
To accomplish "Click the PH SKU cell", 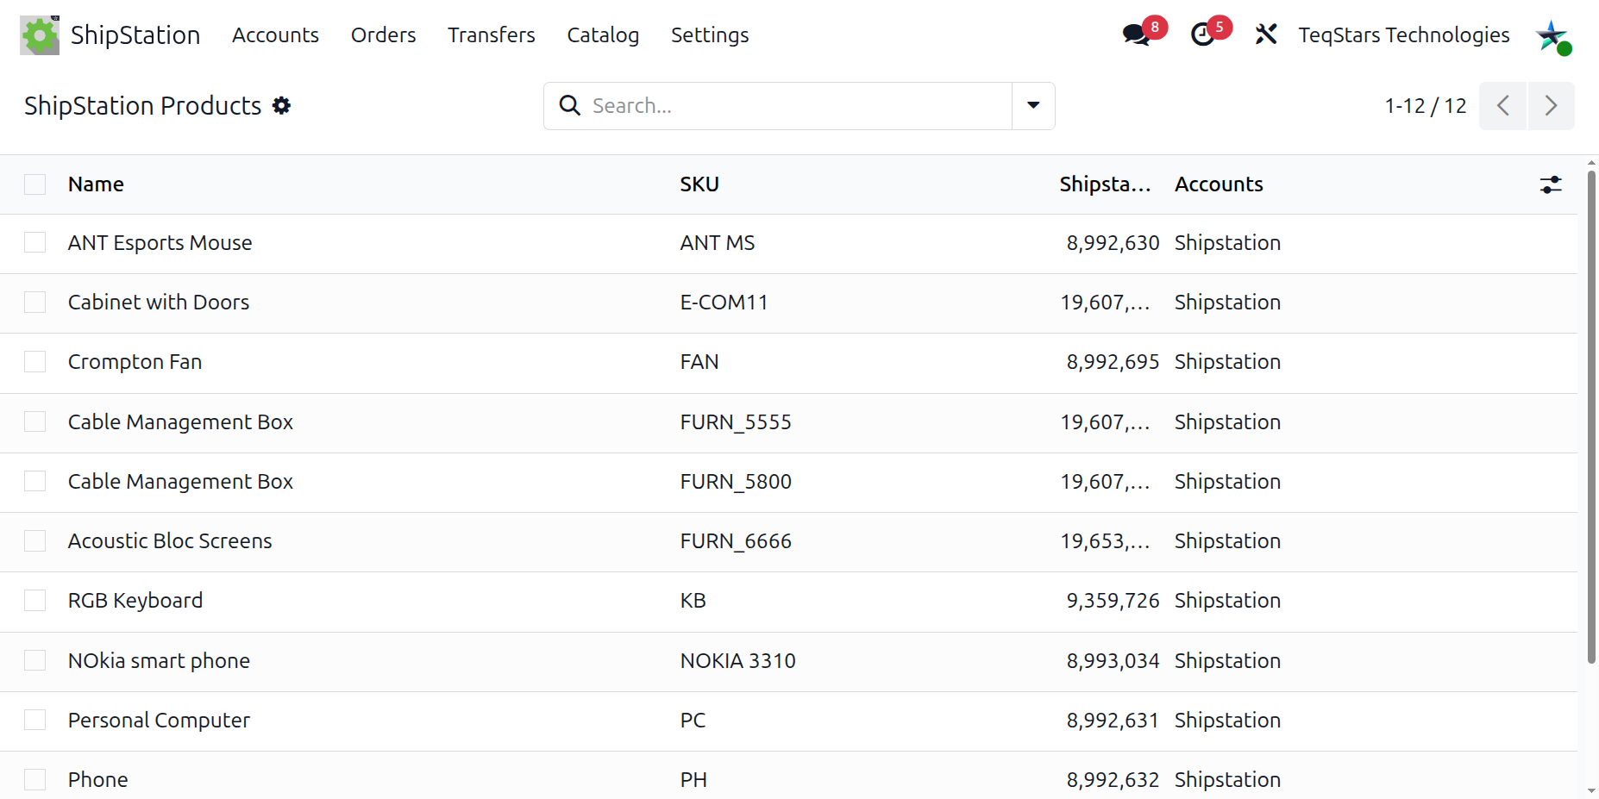I will coord(693,779).
